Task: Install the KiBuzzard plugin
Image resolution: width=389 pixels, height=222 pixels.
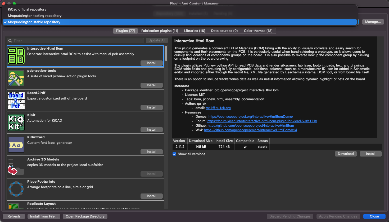Action: pyautogui.click(x=152, y=152)
